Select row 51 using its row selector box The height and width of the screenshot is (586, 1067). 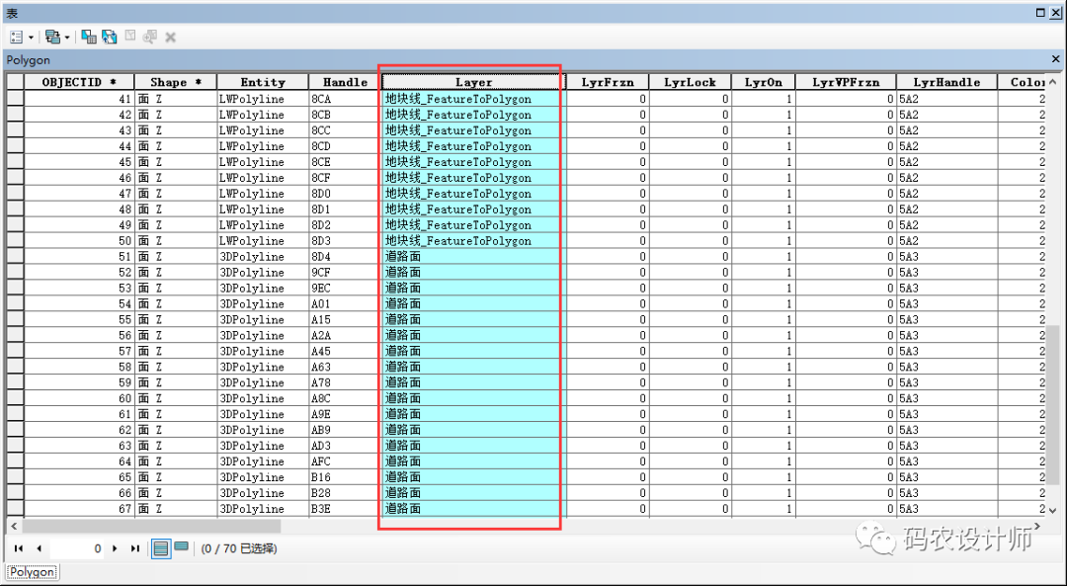coord(15,257)
